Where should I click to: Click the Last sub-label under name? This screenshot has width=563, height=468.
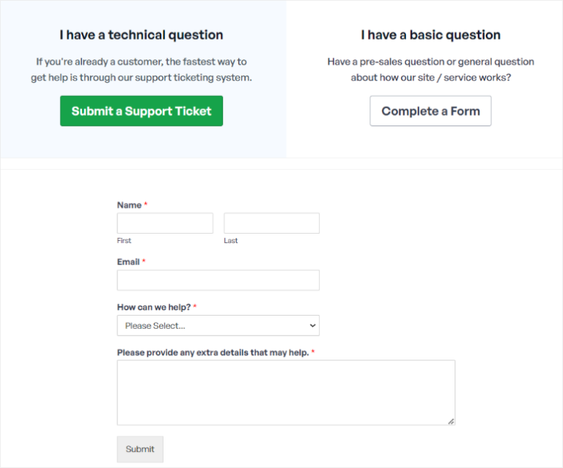[x=231, y=241]
